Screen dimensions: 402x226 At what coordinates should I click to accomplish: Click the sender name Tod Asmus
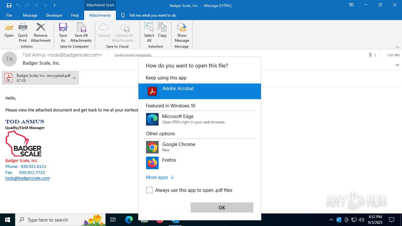click(34, 55)
